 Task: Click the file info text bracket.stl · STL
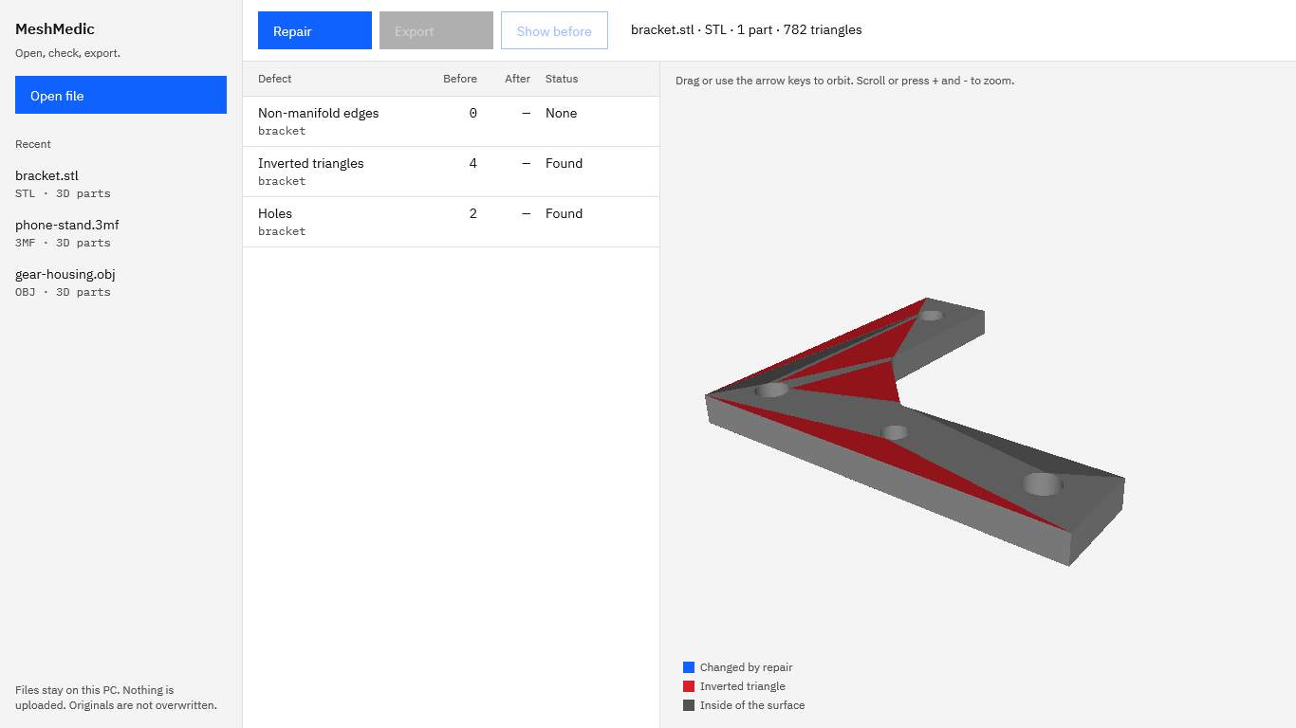(747, 29)
